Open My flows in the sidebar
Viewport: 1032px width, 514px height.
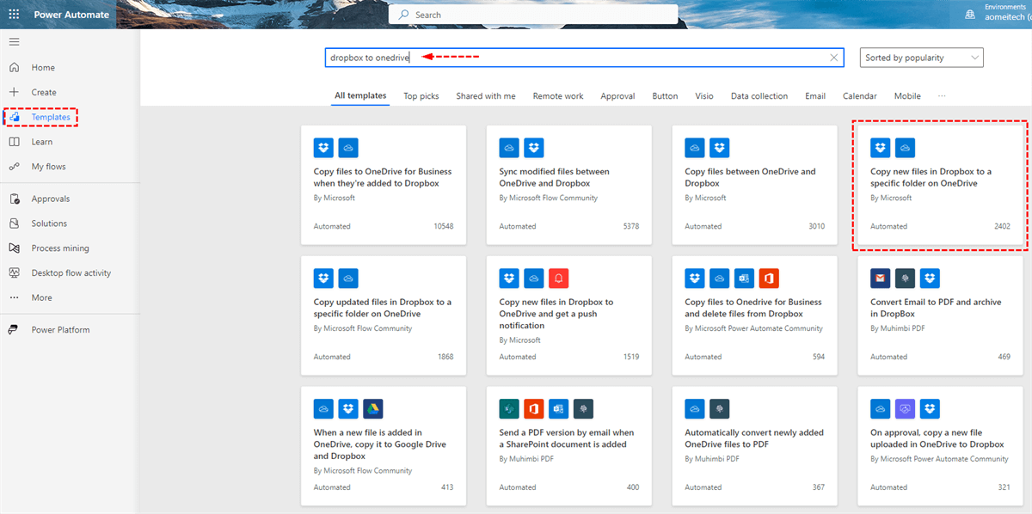click(48, 167)
